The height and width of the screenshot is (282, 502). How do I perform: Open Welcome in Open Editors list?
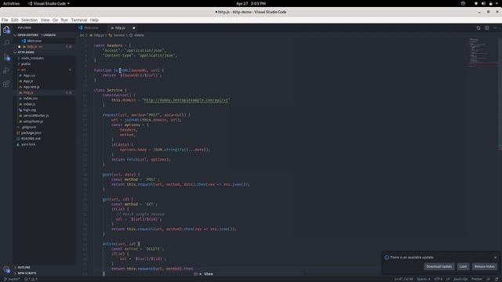pyautogui.click(x=35, y=41)
